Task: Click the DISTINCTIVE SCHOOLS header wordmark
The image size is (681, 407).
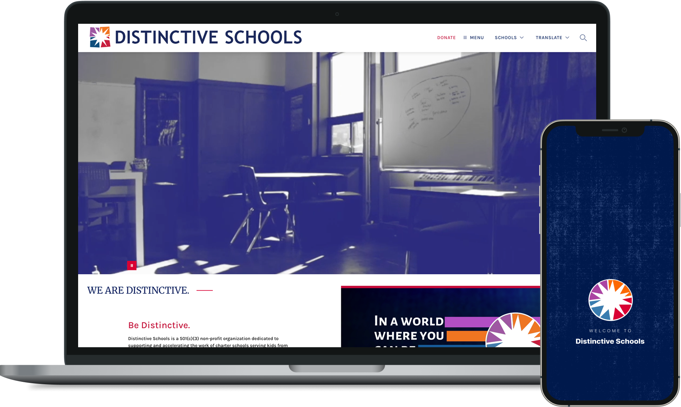Action: [x=208, y=37]
